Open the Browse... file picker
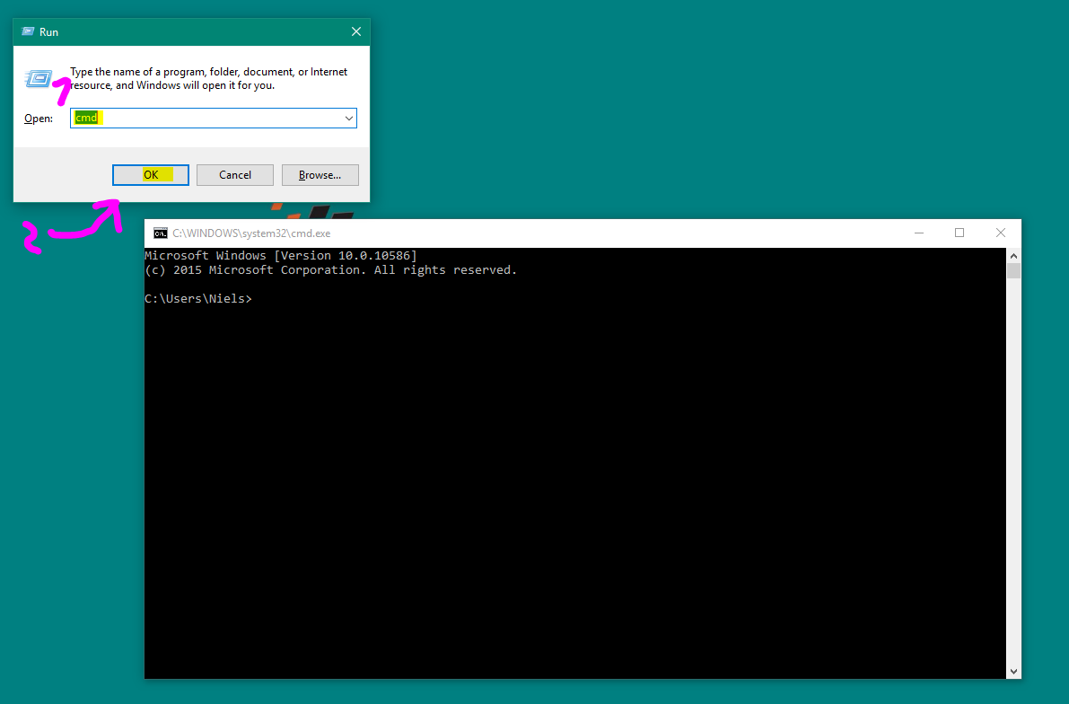Viewport: 1069px width, 704px height. pos(320,174)
